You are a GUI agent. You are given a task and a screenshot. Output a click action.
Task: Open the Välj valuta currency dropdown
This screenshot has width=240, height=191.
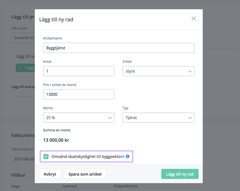tap(23, 38)
